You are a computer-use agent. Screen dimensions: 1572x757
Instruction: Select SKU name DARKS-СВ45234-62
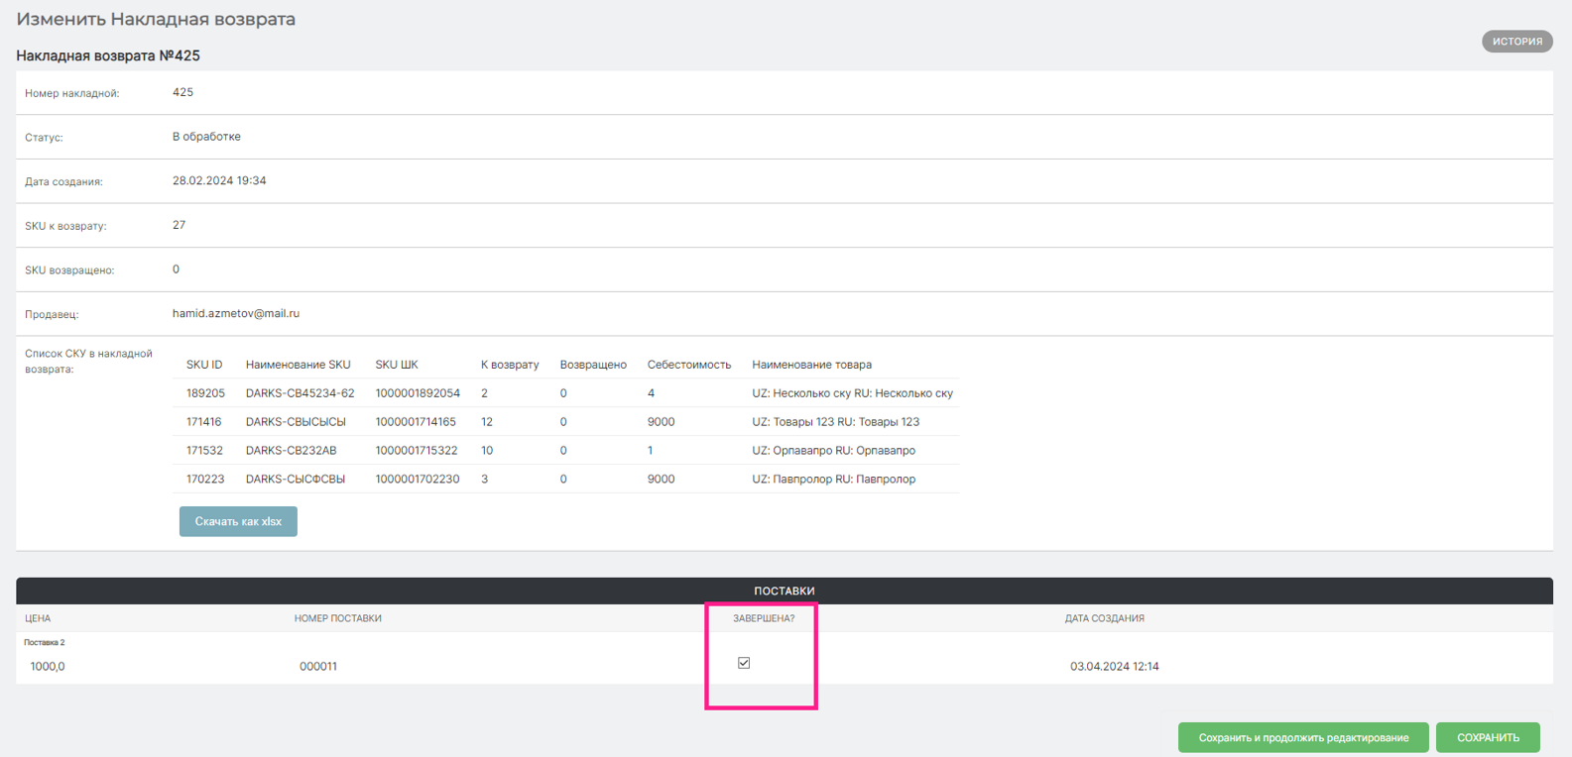(301, 393)
